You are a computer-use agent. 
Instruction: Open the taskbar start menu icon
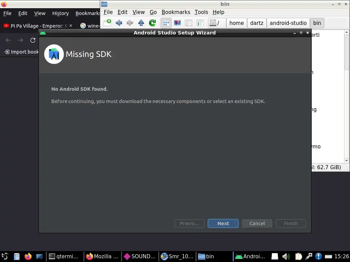[x=5, y=256]
